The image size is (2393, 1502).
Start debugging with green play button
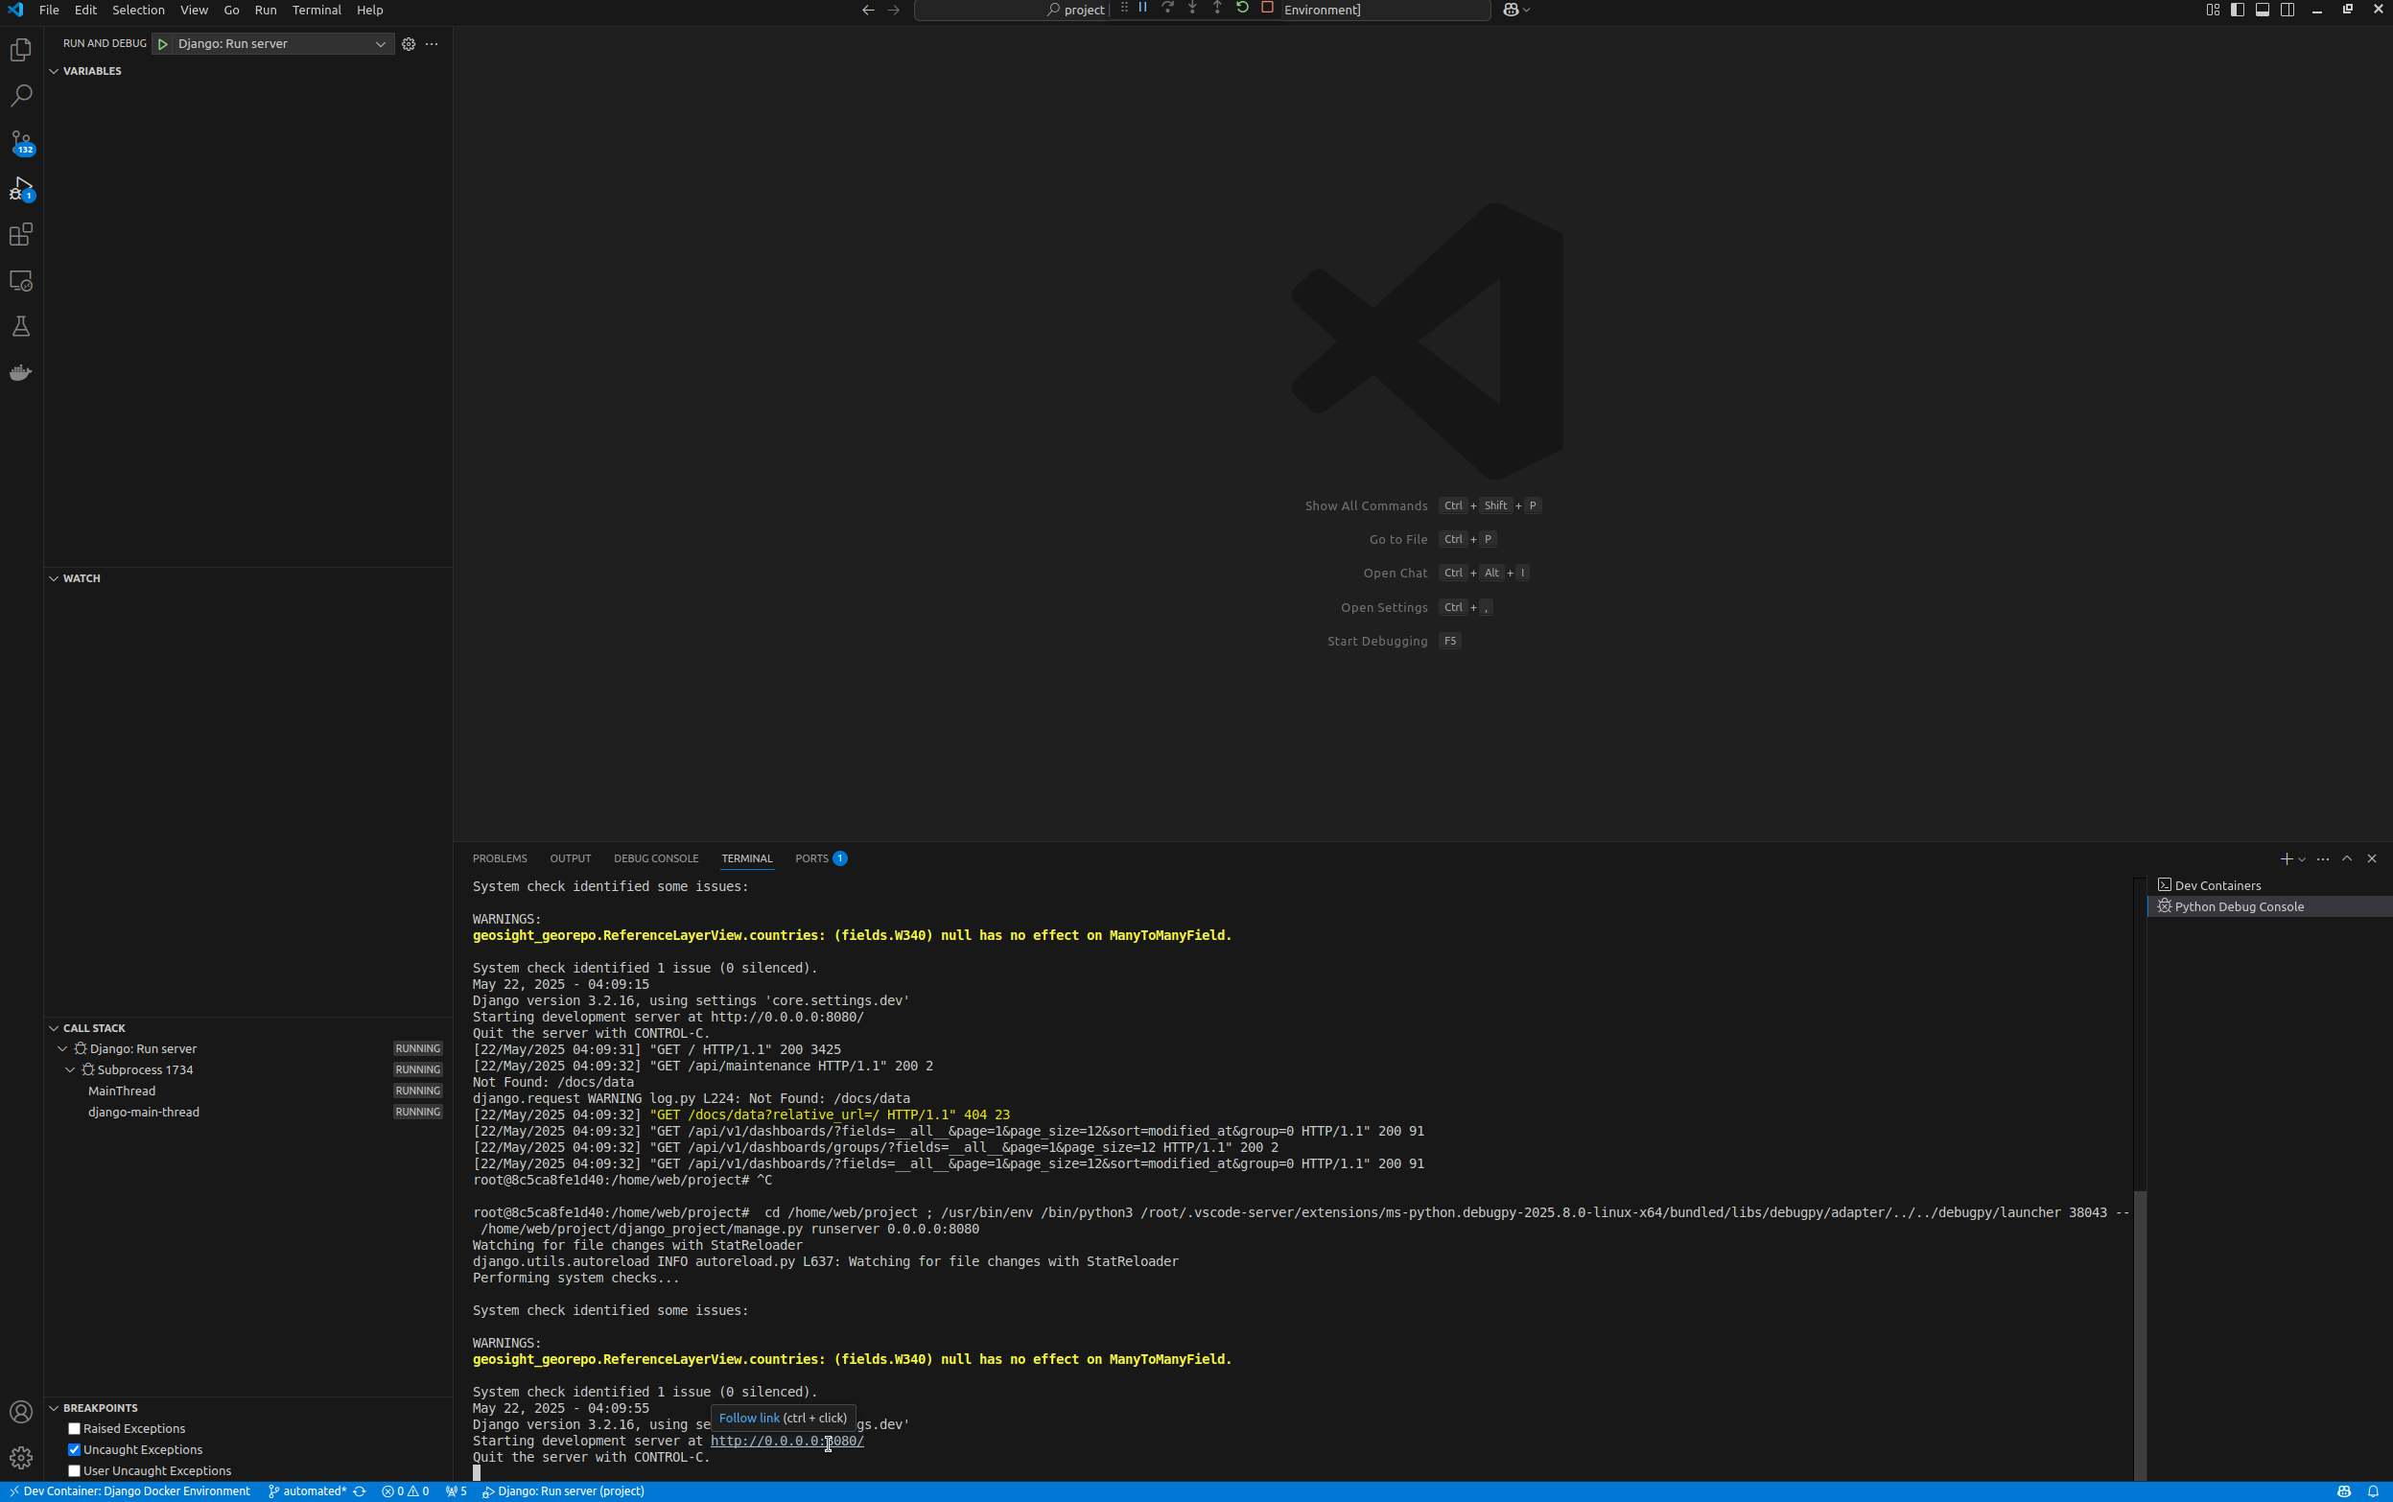(x=163, y=44)
